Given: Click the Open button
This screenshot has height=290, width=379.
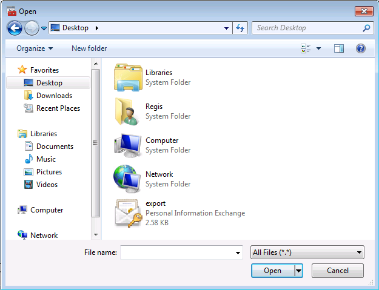Looking at the screenshot, I should point(272,271).
